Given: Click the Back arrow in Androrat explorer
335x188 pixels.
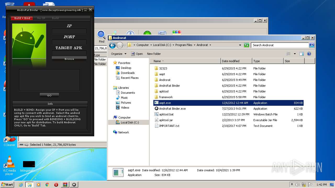Looking at the screenshot, I should pyautogui.click(x=112, y=45).
